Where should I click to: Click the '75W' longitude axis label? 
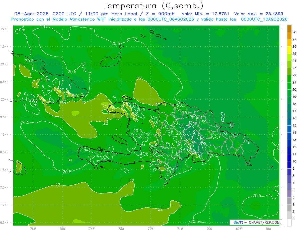pos(62,229)
